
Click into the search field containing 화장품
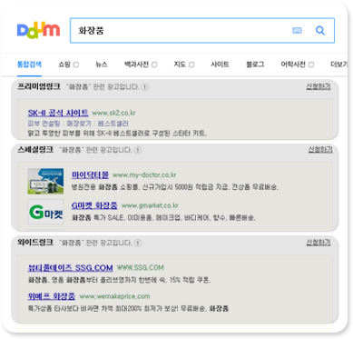coord(181,30)
